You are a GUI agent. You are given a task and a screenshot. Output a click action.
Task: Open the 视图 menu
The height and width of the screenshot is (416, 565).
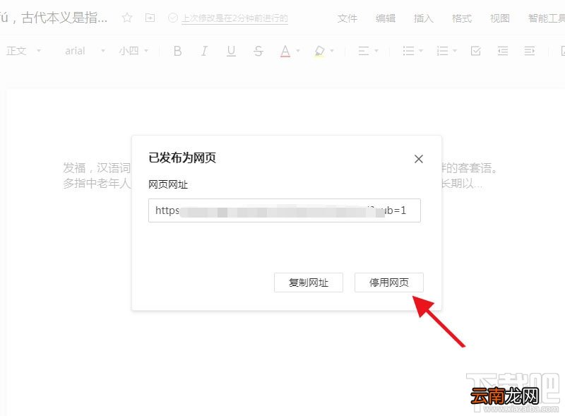500,18
